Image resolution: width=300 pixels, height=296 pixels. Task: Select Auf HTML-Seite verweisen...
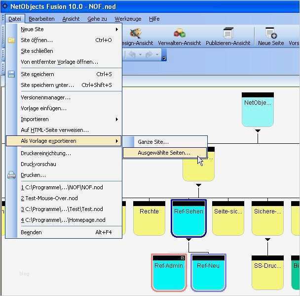pos(64,130)
